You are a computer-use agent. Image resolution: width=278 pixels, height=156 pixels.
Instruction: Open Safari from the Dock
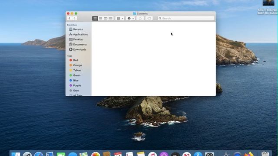(x=39, y=154)
